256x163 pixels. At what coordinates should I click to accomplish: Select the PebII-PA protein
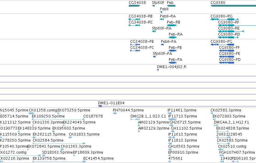pyautogui.click(x=162, y=45)
